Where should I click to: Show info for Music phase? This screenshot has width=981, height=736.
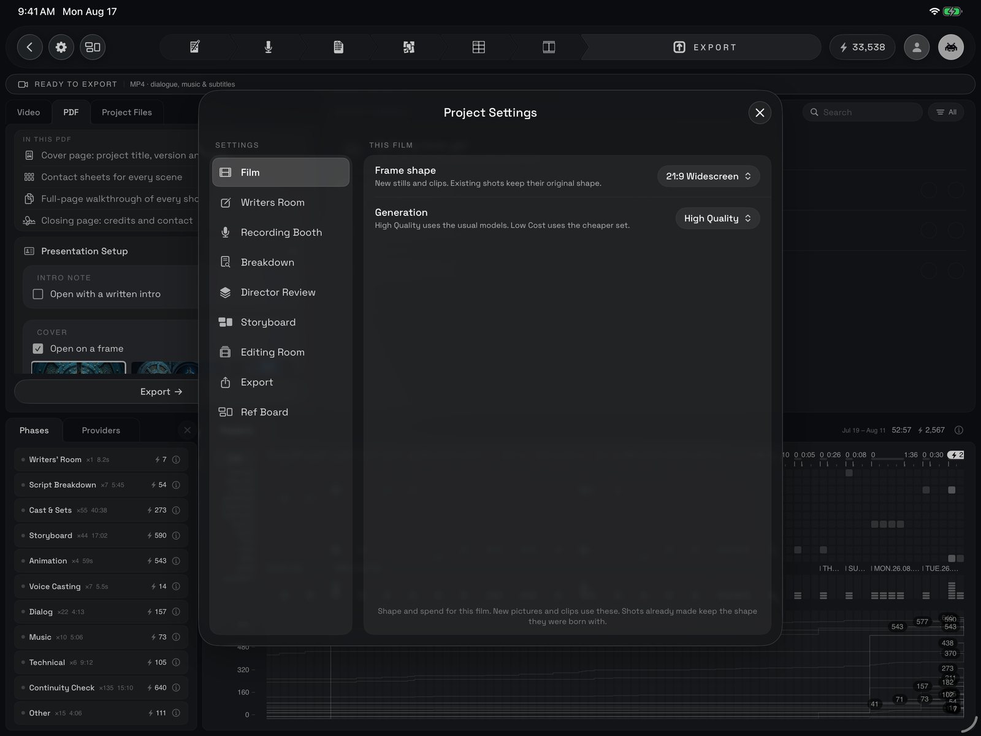point(176,637)
